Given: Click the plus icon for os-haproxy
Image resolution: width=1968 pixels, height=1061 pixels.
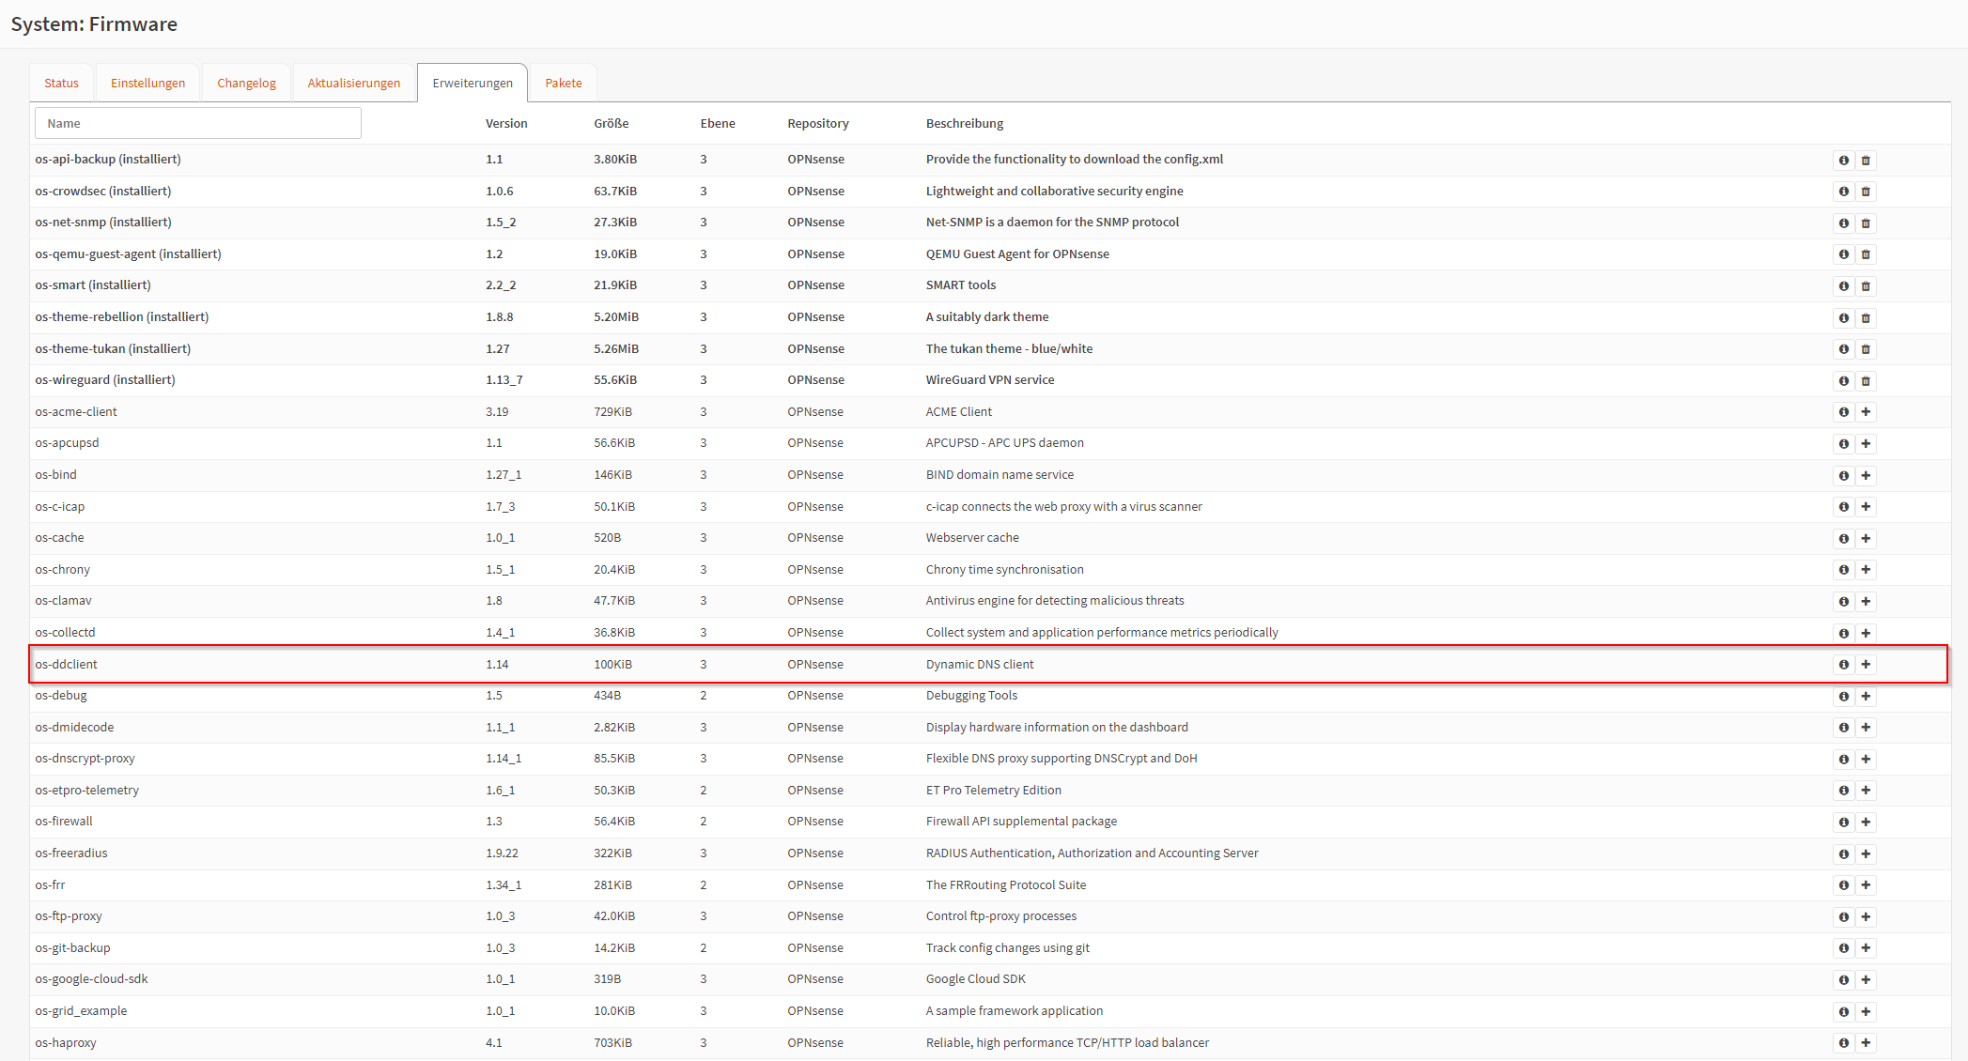Looking at the screenshot, I should pyautogui.click(x=1866, y=1042).
